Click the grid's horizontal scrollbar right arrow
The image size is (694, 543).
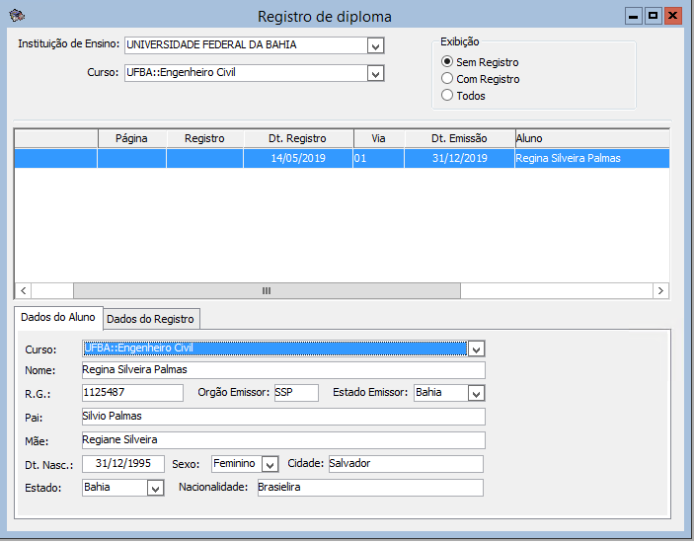click(661, 291)
